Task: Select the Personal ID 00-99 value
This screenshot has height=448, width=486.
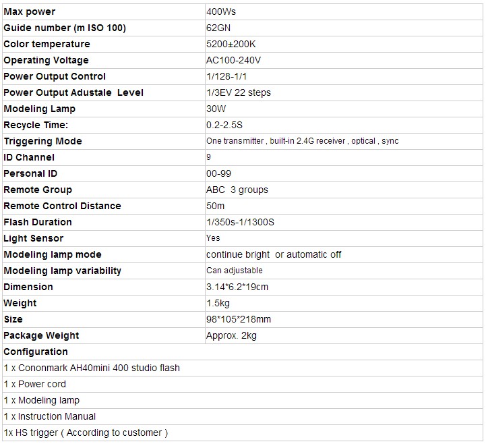Action: point(218,173)
